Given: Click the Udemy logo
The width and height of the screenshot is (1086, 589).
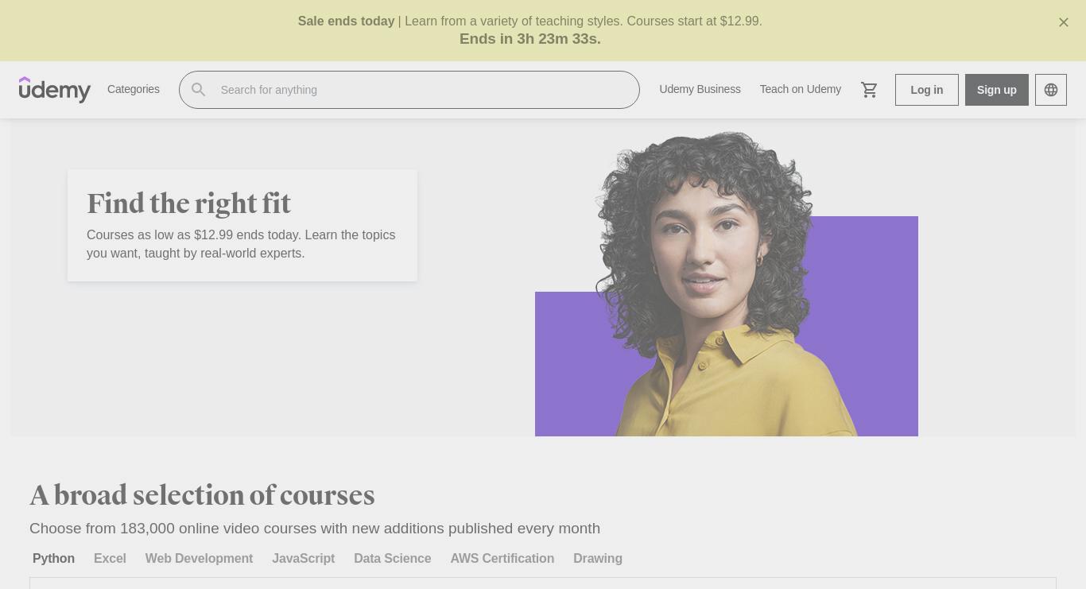Looking at the screenshot, I should pos(55,90).
